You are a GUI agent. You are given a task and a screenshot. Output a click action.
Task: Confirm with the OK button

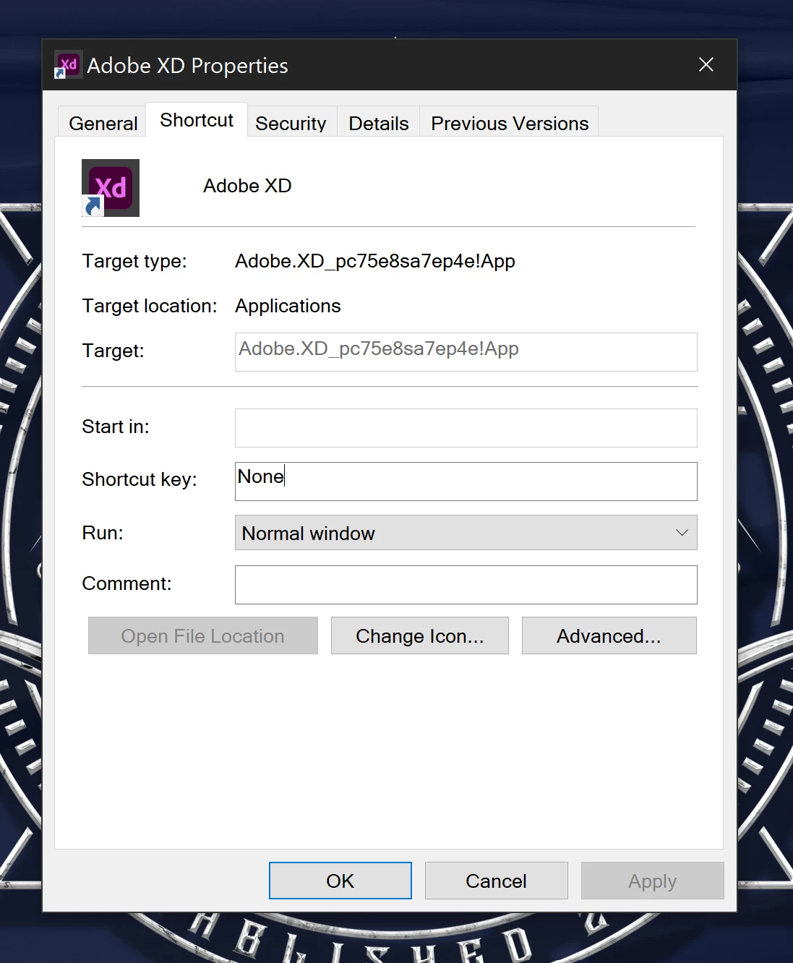[x=340, y=881]
